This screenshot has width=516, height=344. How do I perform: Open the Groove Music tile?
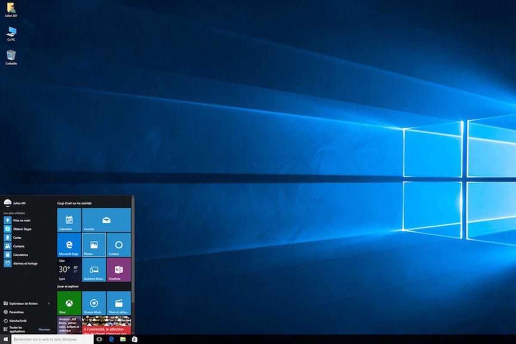[94, 303]
